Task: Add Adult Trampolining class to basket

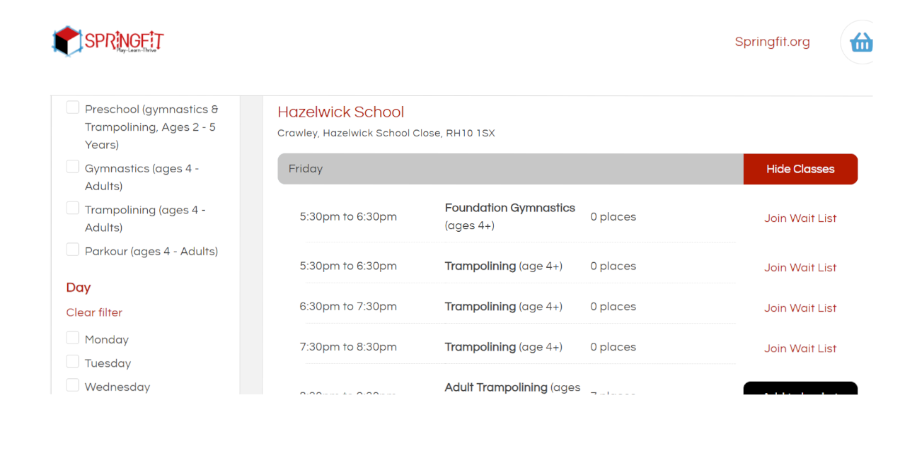Action: click(800, 389)
